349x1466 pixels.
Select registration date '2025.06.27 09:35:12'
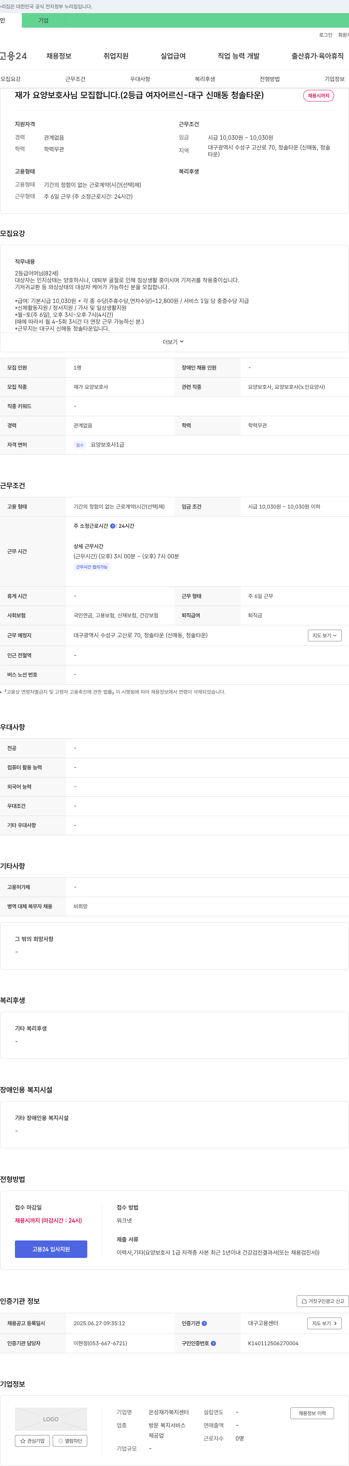[99, 1323]
